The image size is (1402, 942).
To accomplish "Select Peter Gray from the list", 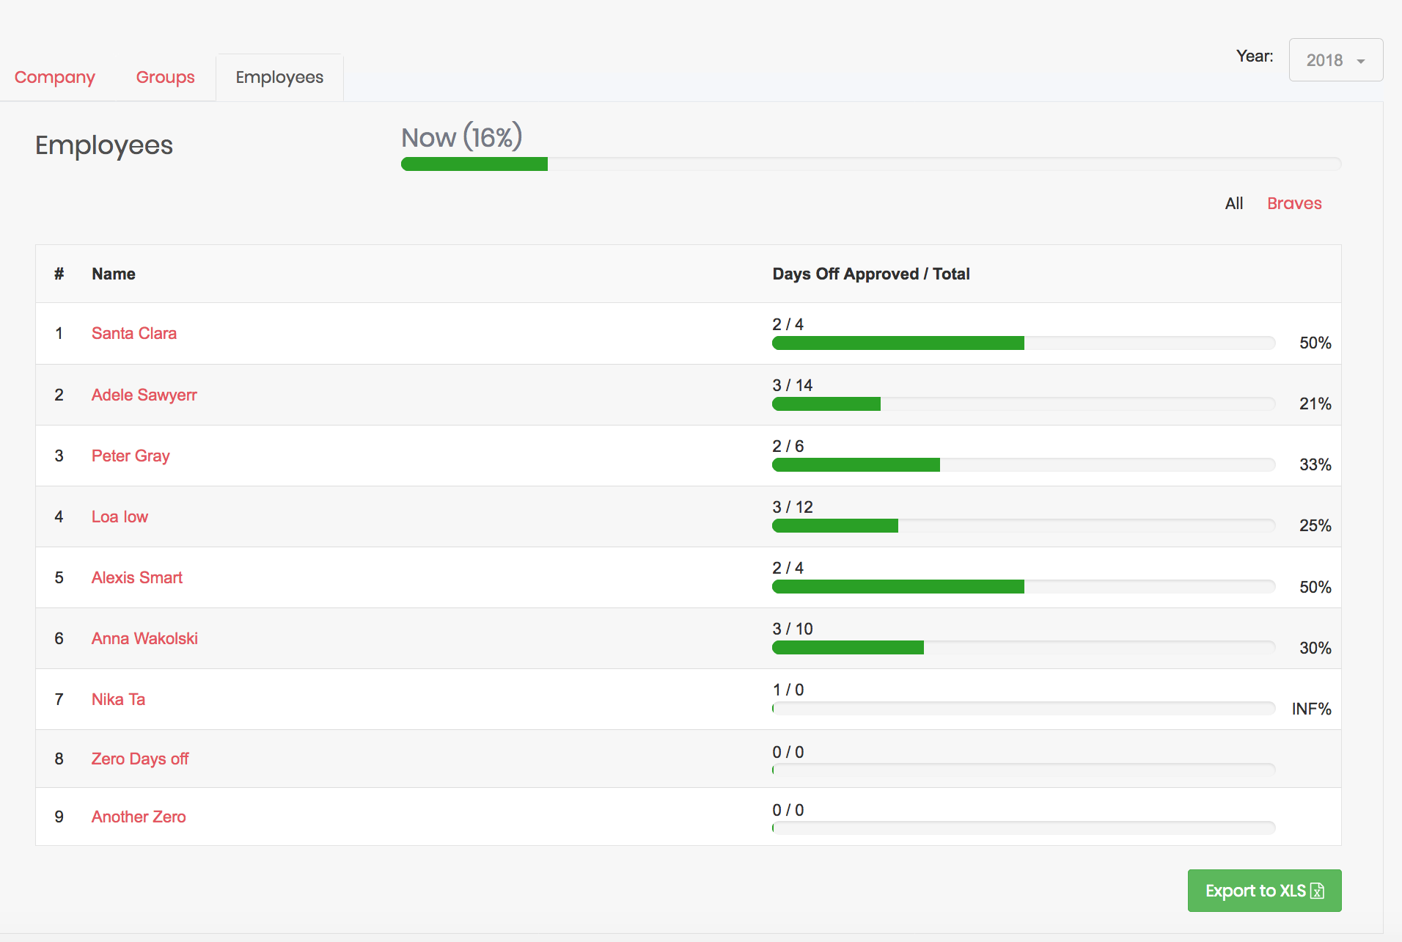I will tap(131, 456).
